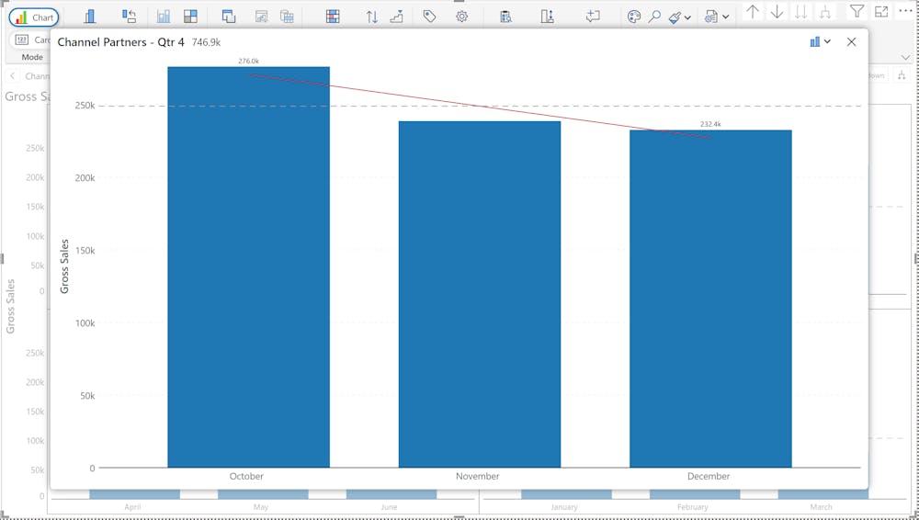
Task: Open the small multiples grid icon
Action: pyautogui.click(x=190, y=17)
